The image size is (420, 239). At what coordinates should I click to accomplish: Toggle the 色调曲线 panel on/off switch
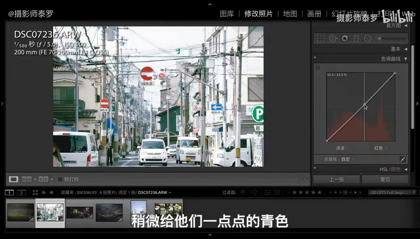tap(315, 57)
